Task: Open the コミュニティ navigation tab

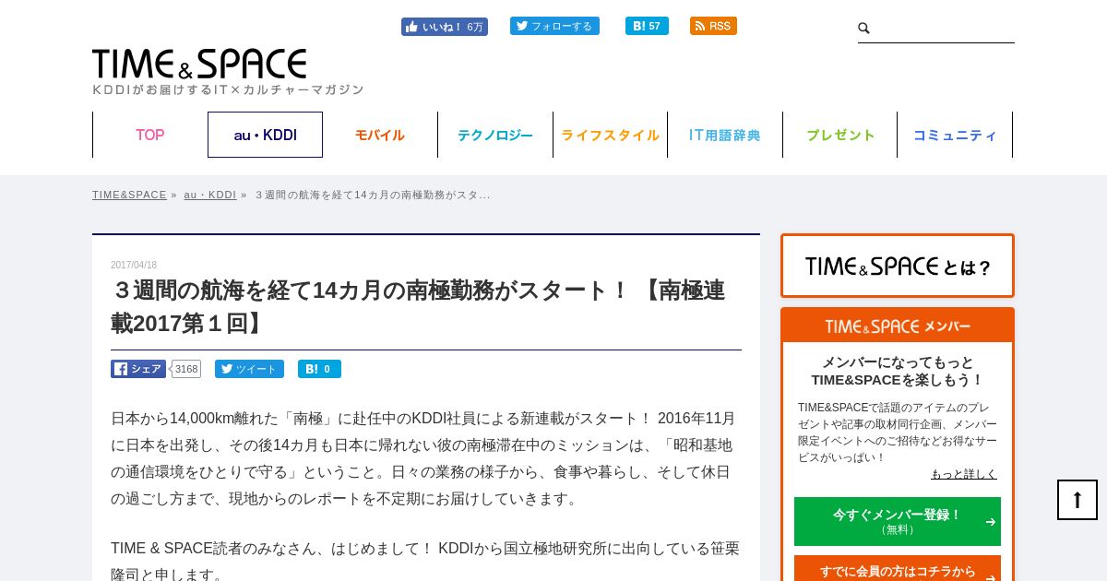Action: click(955, 135)
